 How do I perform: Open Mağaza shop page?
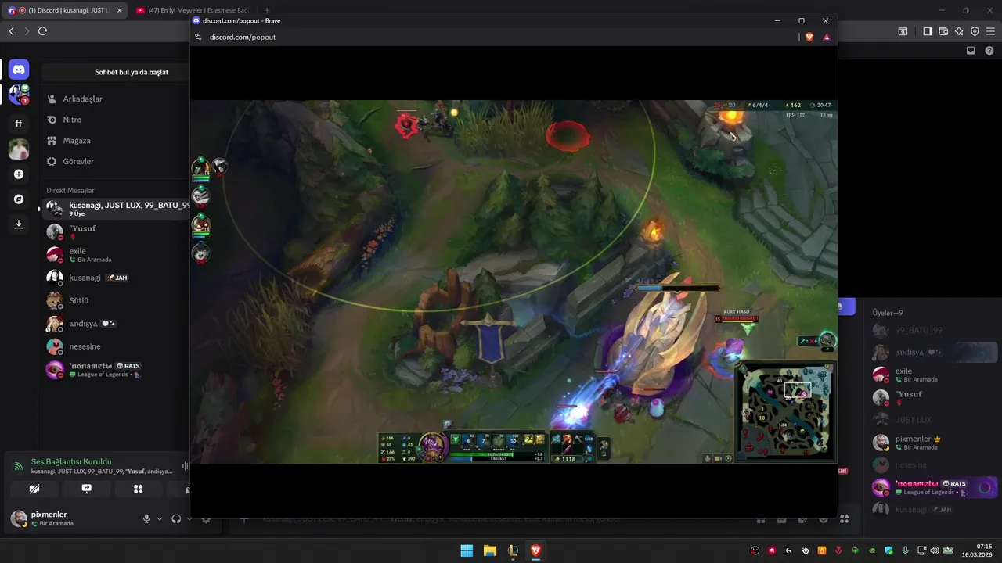116,141
